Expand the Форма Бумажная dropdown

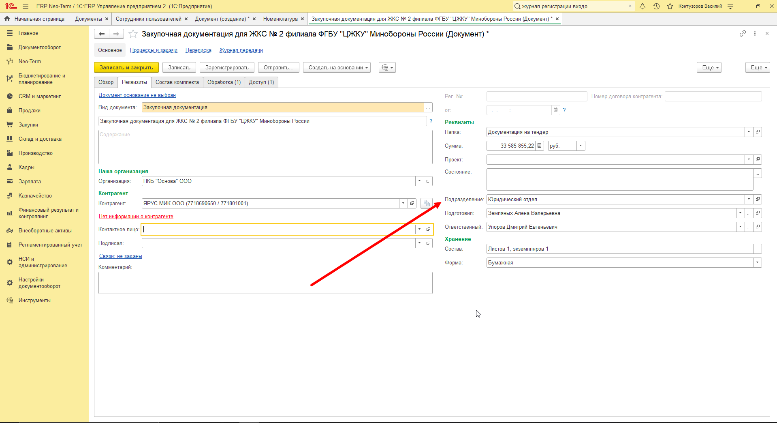coord(757,262)
